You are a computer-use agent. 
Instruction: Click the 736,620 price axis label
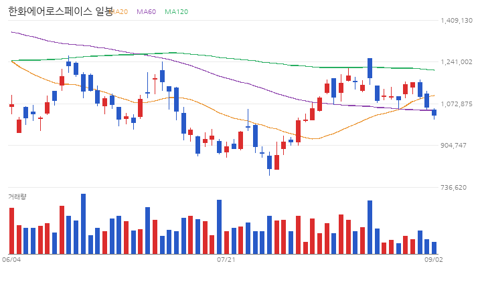[453, 188]
